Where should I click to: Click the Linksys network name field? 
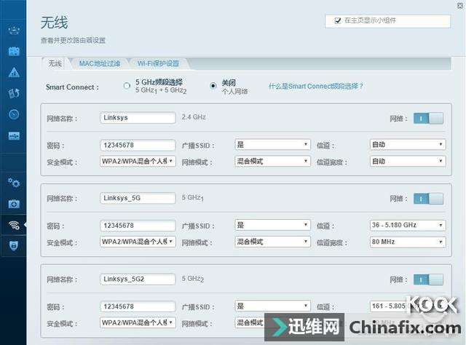click(x=138, y=118)
